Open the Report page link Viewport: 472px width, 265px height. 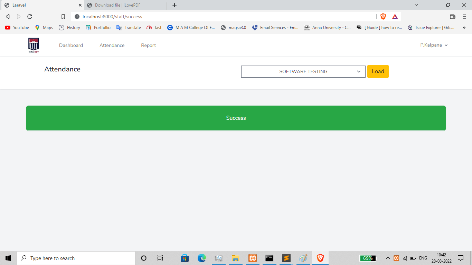pyautogui.click(x=148, y=45)
